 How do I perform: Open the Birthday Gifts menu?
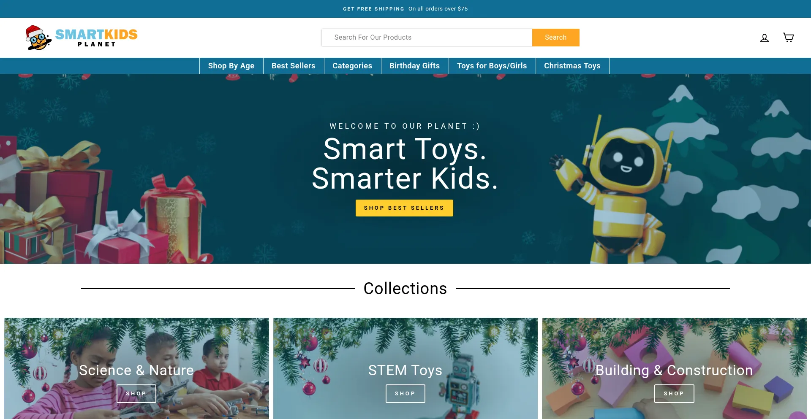pyautogui.click(x=414, y=66)
